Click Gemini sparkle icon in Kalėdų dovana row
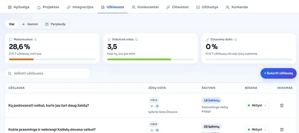299x133 pixels. 152,130
